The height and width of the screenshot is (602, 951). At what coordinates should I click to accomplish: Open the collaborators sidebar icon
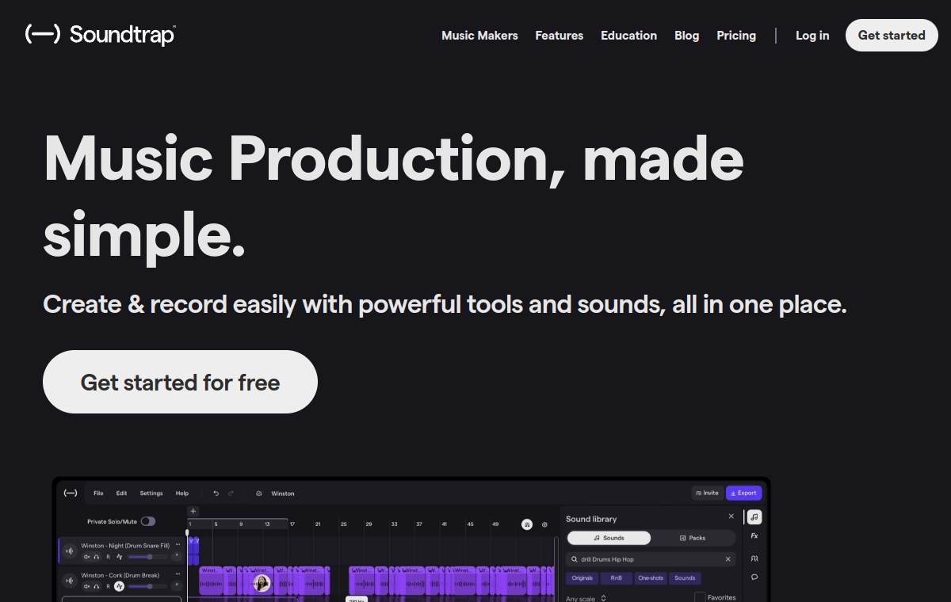tap(754, 558)
